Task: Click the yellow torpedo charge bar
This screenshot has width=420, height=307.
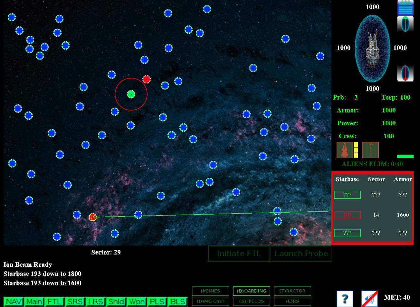Action: (356, 150)
